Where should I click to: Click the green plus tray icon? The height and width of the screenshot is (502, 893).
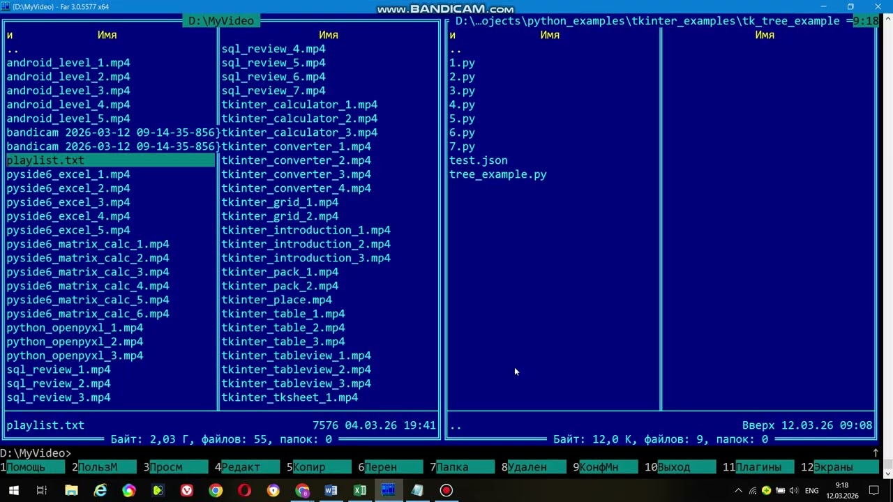tap(766, 491)
